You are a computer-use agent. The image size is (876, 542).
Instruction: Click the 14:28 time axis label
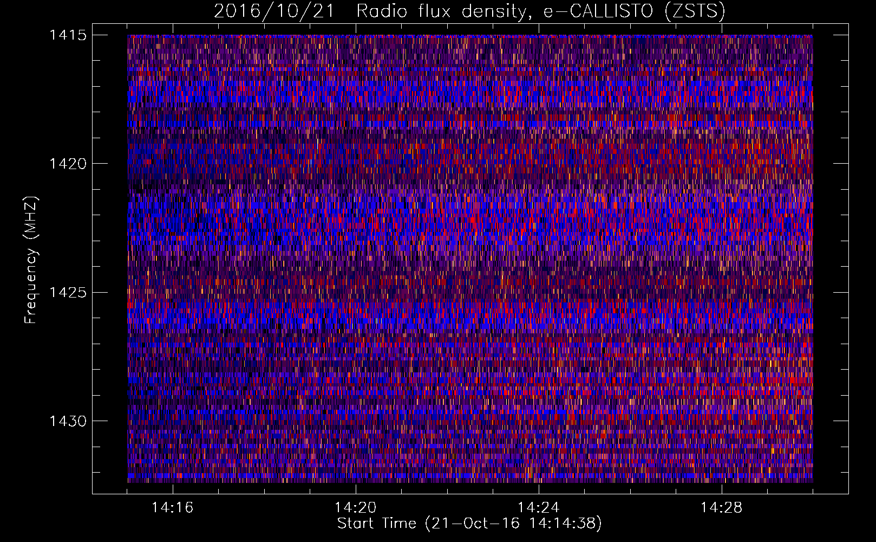pos(722,508)
